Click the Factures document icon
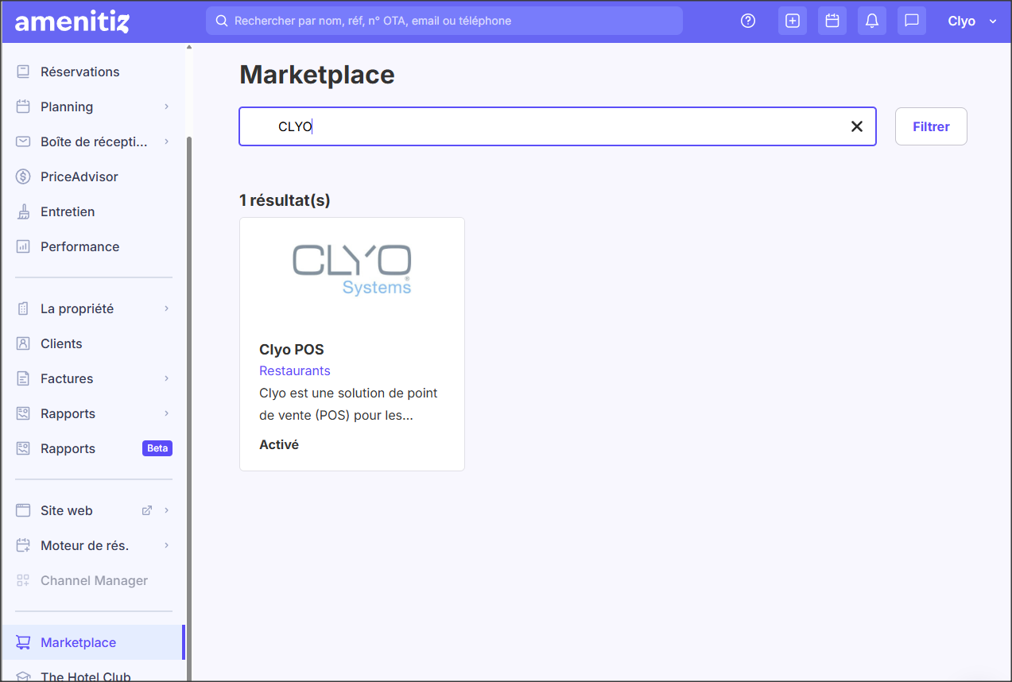 pos(23,378)
